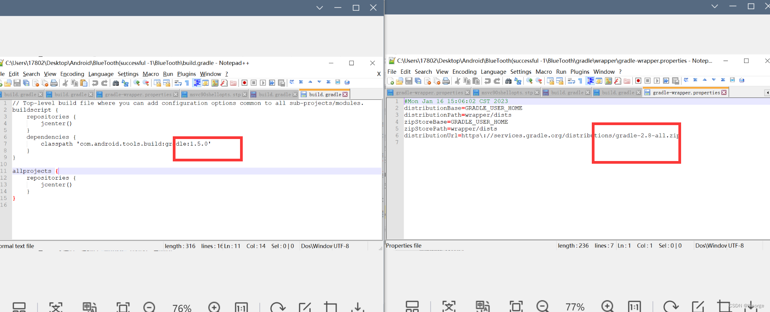Click '77%' zoom value in right viewer
The width and height of the screenshot is (770, 312).
pos(575,307)
